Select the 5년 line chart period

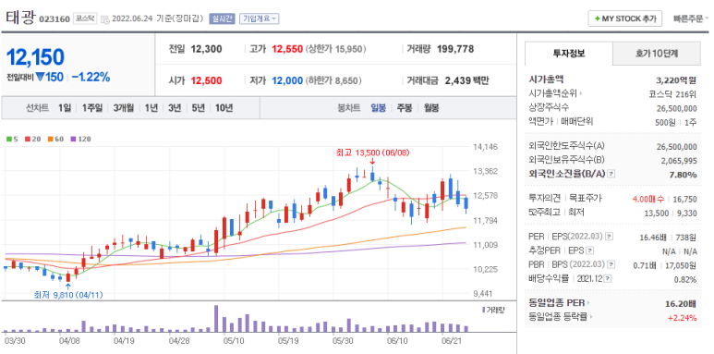coord(198,108)
